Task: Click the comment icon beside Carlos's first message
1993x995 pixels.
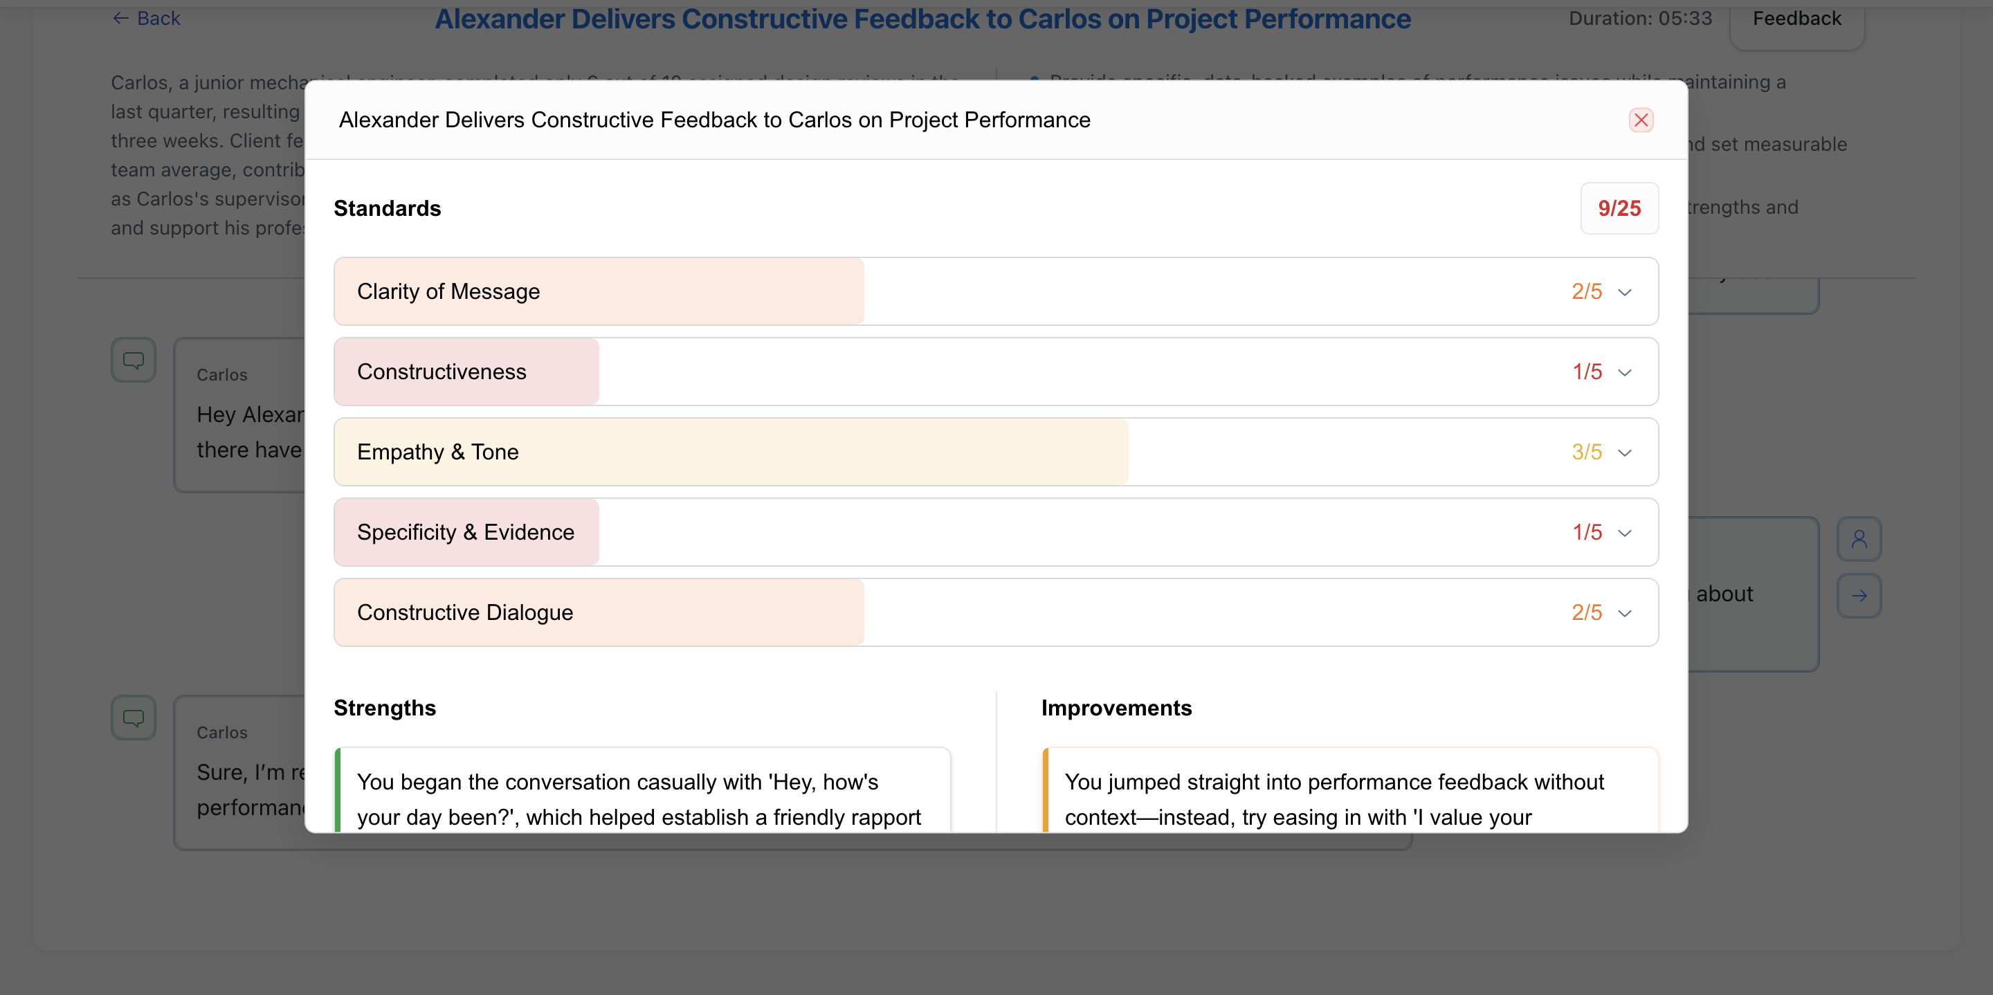Action: (x=133, y=359)
